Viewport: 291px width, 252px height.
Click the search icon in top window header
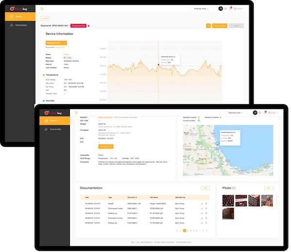pyautogui.click(x=42, y=9)
